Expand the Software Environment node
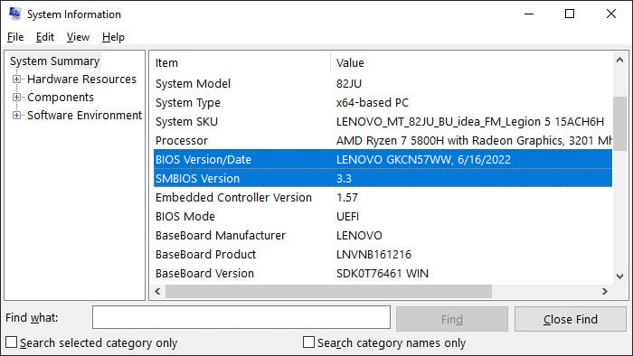Screen dimensions: 633x356 pyautogui.click(x=16, y=116)
